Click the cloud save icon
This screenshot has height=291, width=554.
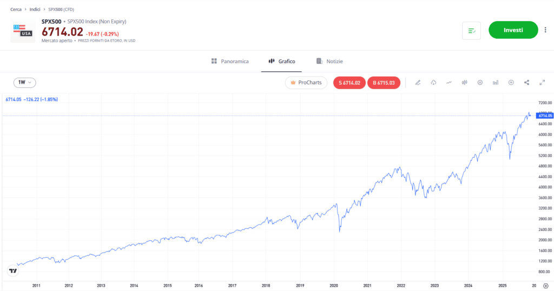433,83
